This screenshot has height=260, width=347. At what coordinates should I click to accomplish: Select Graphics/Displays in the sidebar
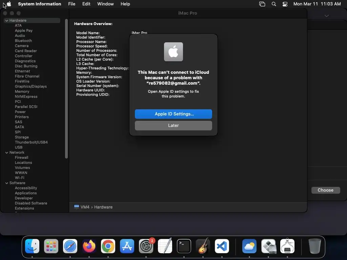click(x=31, y=86)
